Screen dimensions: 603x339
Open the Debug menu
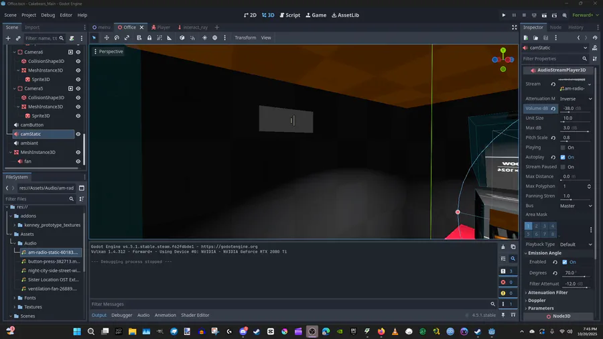click(x=48, y=15)
